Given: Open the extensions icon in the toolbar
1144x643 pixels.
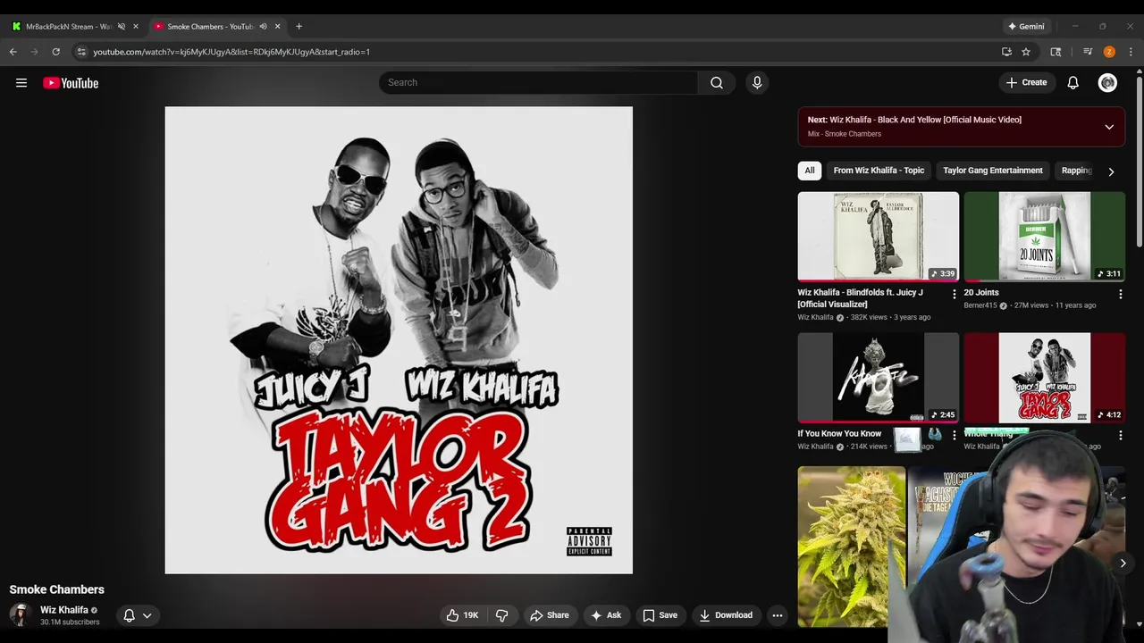Looking at the screenshot, I should click(x=1056, y=52).
